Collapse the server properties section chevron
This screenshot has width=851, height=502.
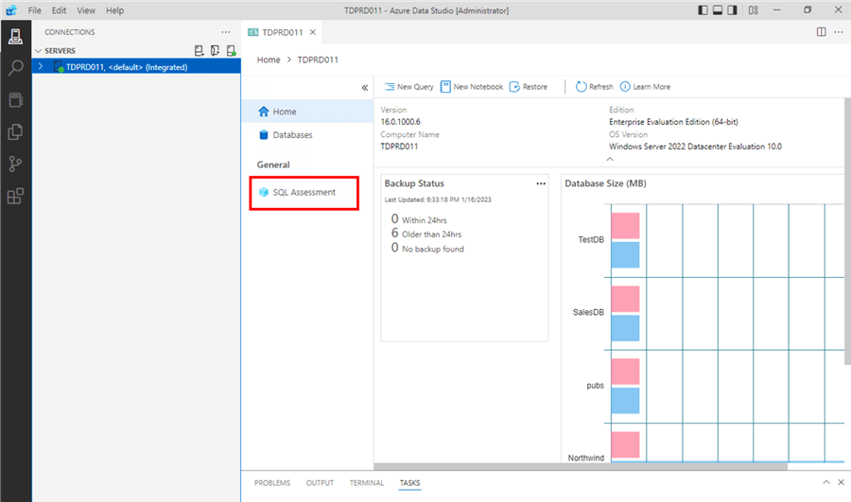[x=610, y=159]
